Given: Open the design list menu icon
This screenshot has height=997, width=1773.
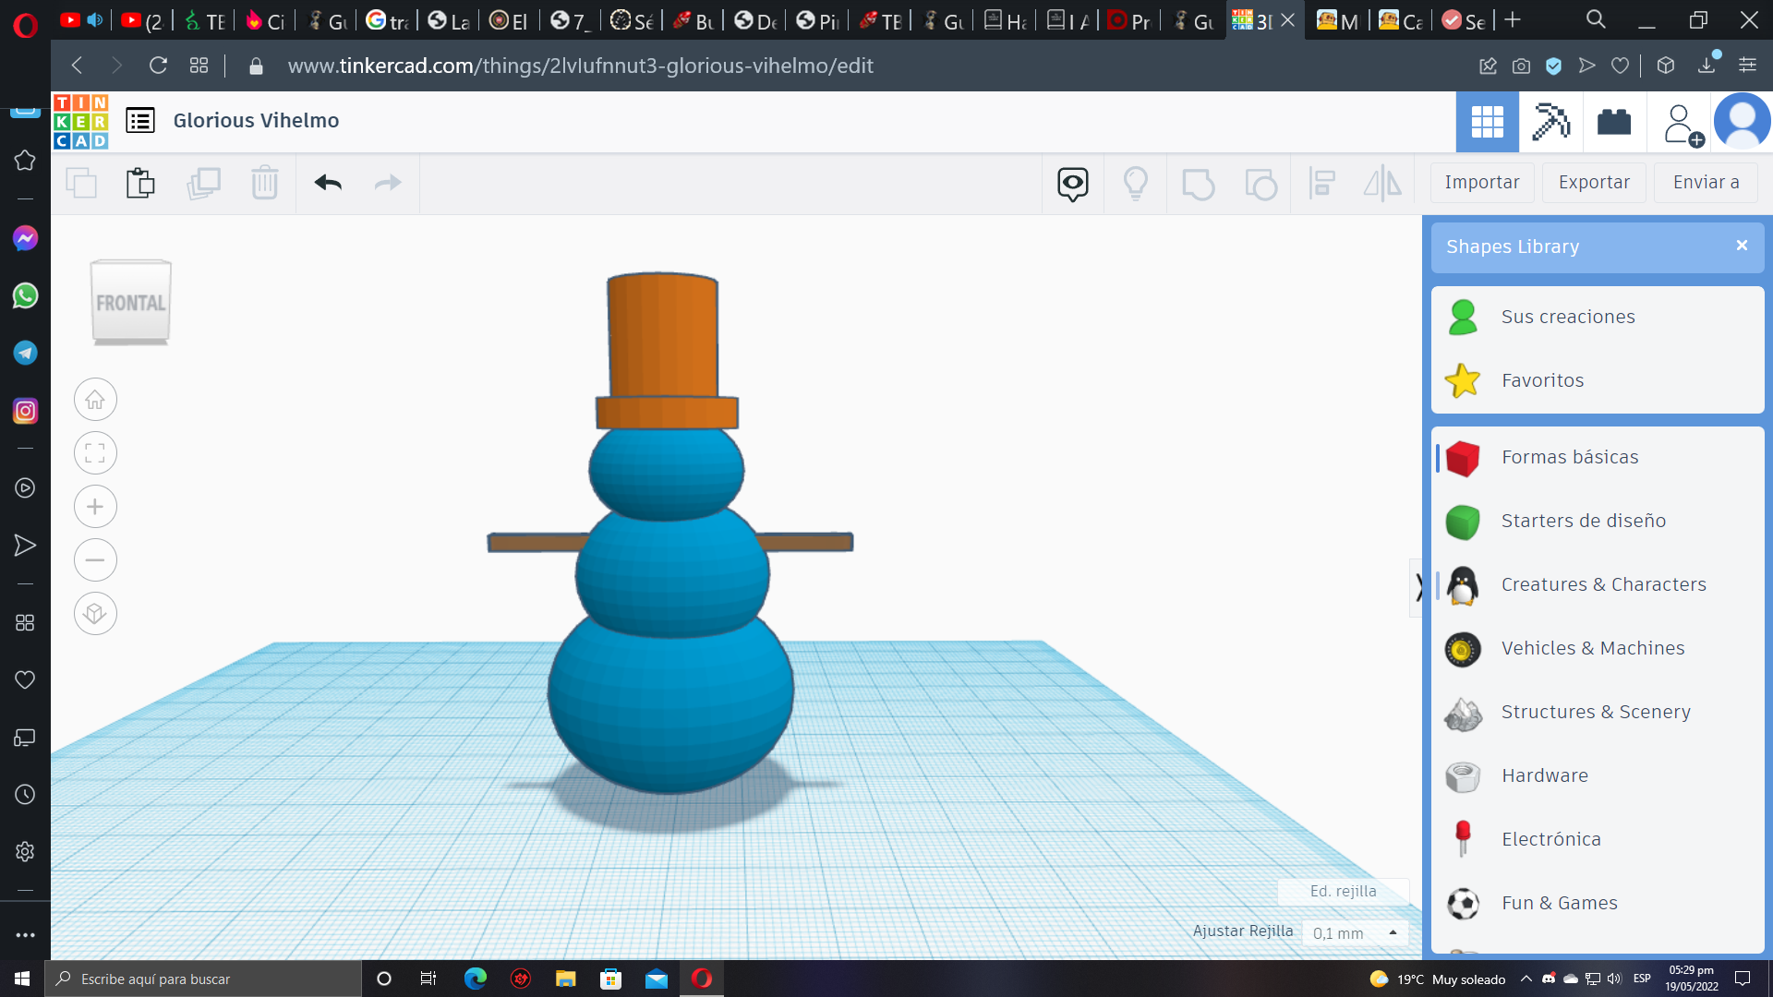Looking at the screenshot, I should click(x=140, y=121).
